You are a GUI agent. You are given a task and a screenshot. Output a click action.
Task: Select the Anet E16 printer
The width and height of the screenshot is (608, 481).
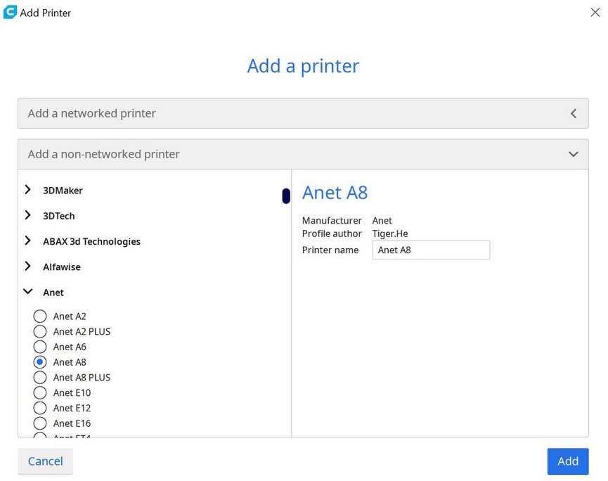[40, 423]
